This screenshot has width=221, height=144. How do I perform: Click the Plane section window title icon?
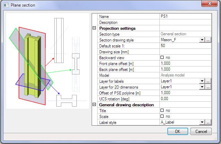point(6,5)
